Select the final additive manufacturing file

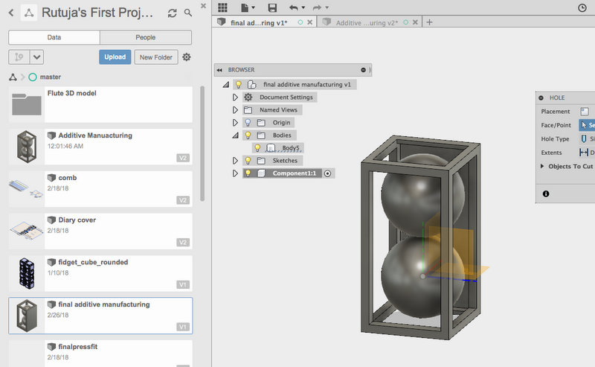click(x=100, y=316)
